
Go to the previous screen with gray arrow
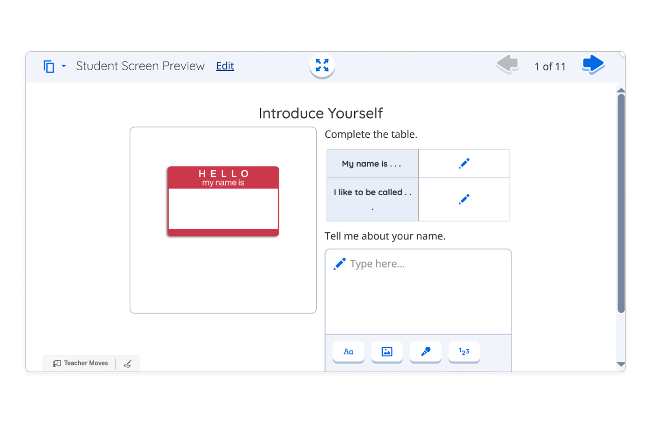pos(507,65)
